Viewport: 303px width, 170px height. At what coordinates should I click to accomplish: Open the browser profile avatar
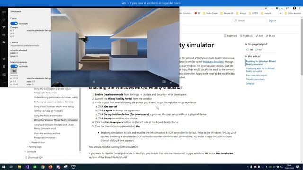click(x=294, y=8)
